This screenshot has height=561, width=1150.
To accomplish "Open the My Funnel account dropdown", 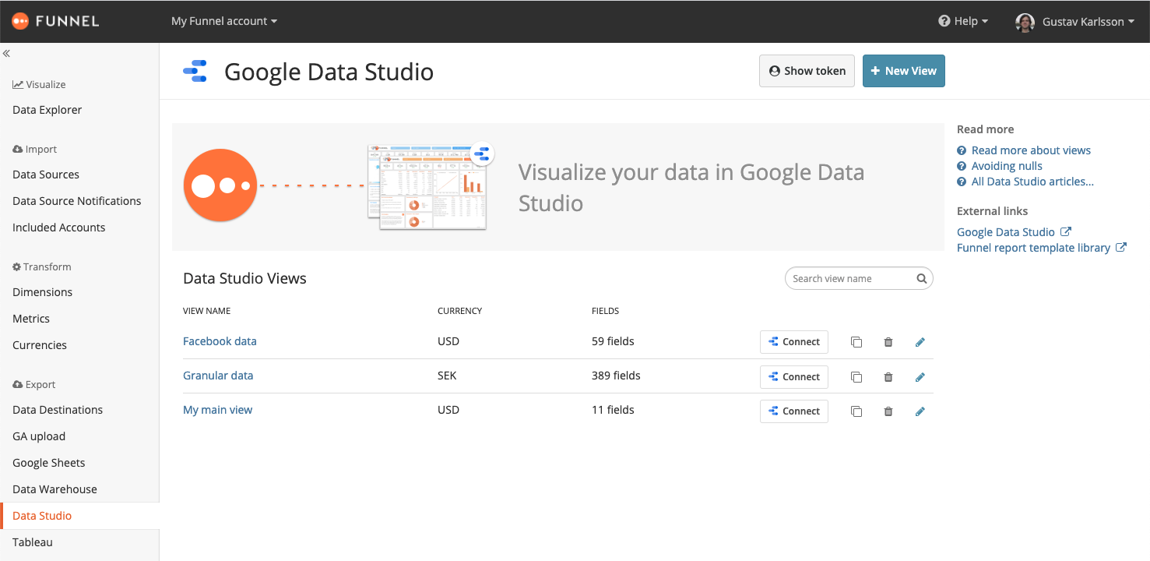I will (x=224, y=21).
